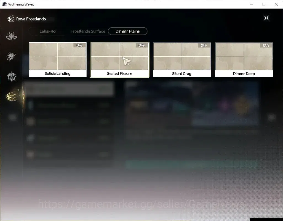Screen dimensions: 283x221
Task: Click the 0% progress badge on Solisia Landing
Action: [79, 45]
